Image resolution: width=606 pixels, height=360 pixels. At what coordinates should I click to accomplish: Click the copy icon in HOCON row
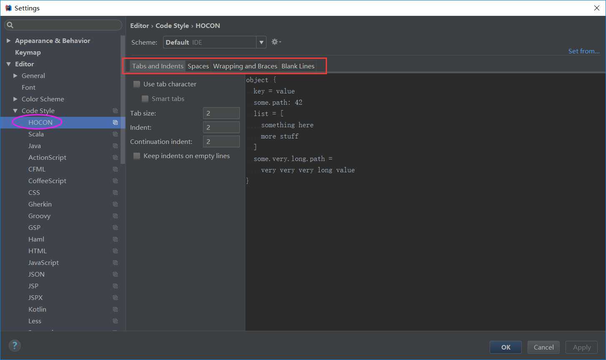coord(116,122)
